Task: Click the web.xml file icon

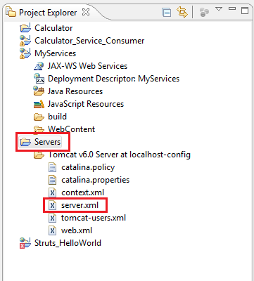Action: point(52,230)
